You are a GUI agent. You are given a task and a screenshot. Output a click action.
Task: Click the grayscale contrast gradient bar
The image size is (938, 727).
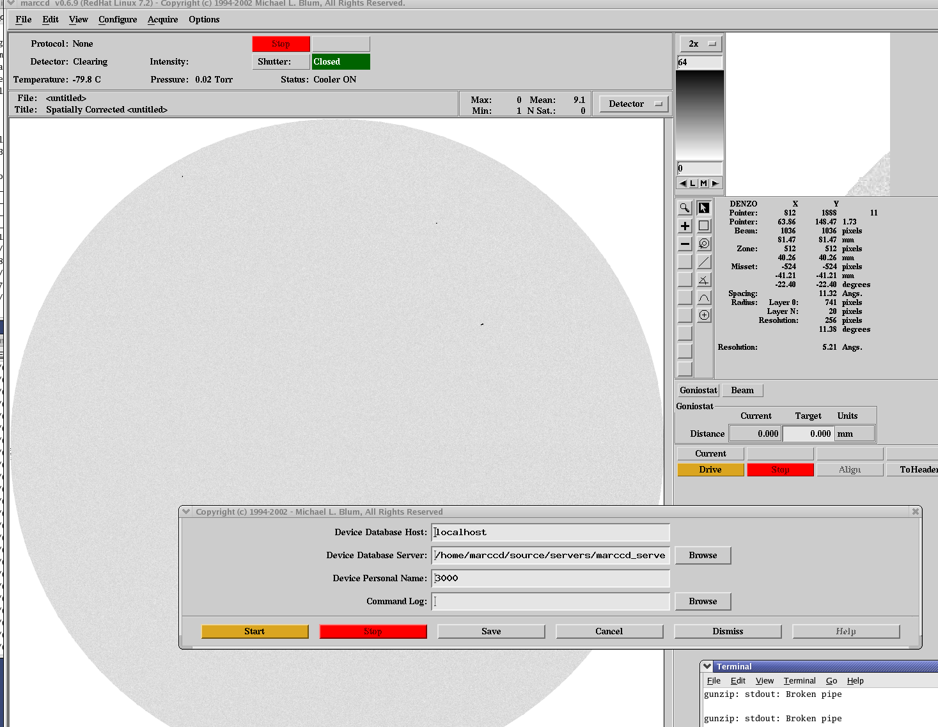[700, 115]
